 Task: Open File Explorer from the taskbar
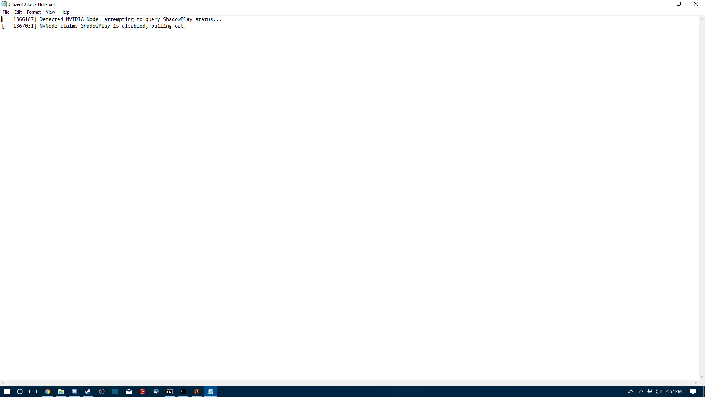(61, 391)
